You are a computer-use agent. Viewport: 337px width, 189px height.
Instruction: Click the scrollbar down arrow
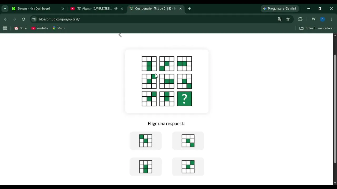click(335, 183)
